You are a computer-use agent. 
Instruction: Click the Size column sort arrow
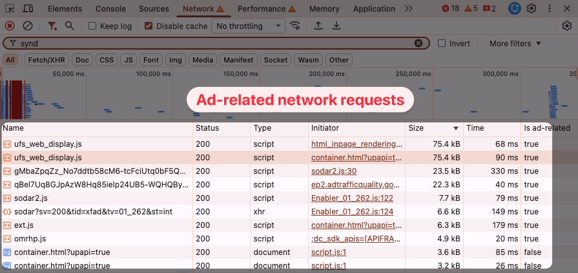tap(456, 128)
